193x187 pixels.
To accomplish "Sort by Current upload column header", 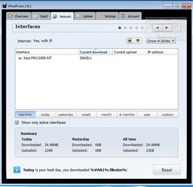I will [129, 52].
